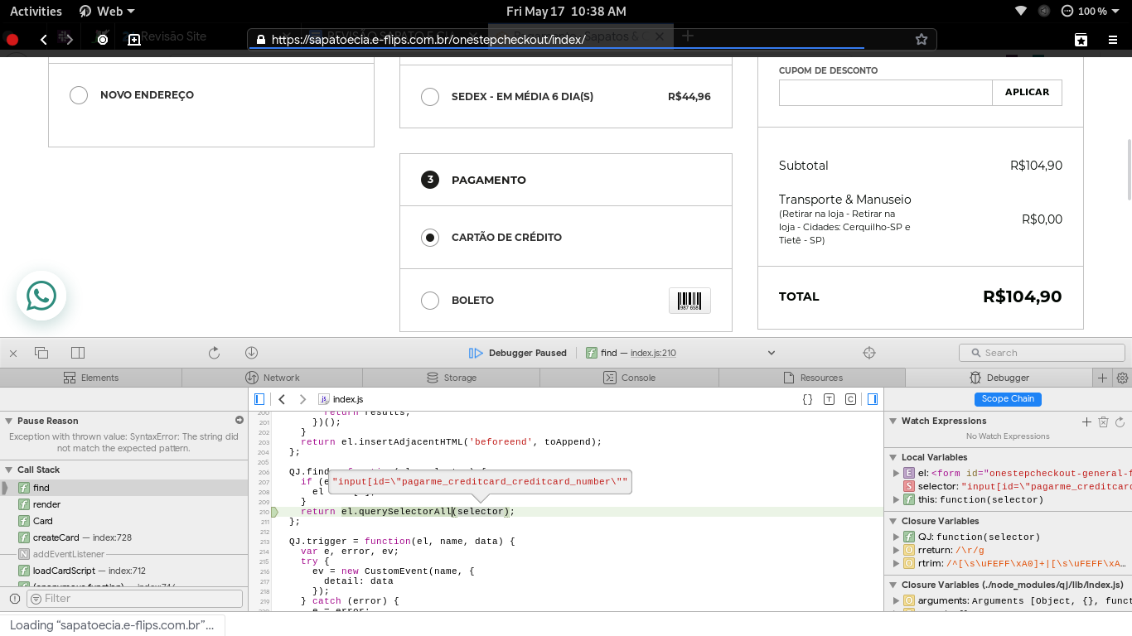This screenshot has width=1132, height=636.
Task: Switch to Elements tab
Action: [91, 378]
